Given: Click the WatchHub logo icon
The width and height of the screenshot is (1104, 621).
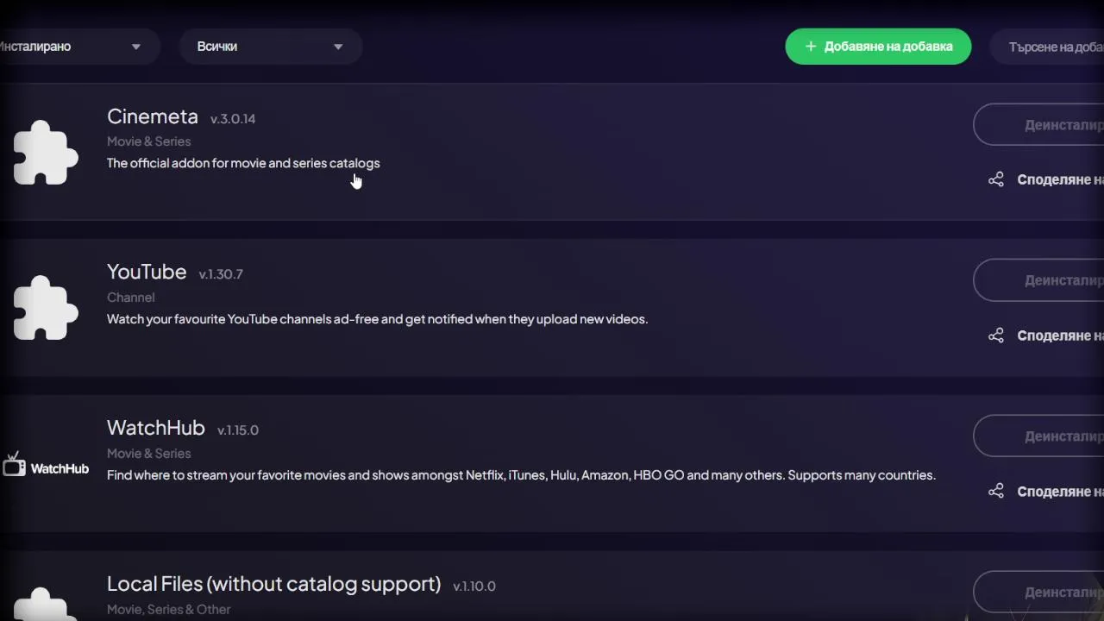Looking at the screenshot, I should pyautogui.click(x=47, y=467).
